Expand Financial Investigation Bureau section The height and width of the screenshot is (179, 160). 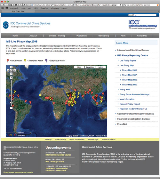[133, 119]
